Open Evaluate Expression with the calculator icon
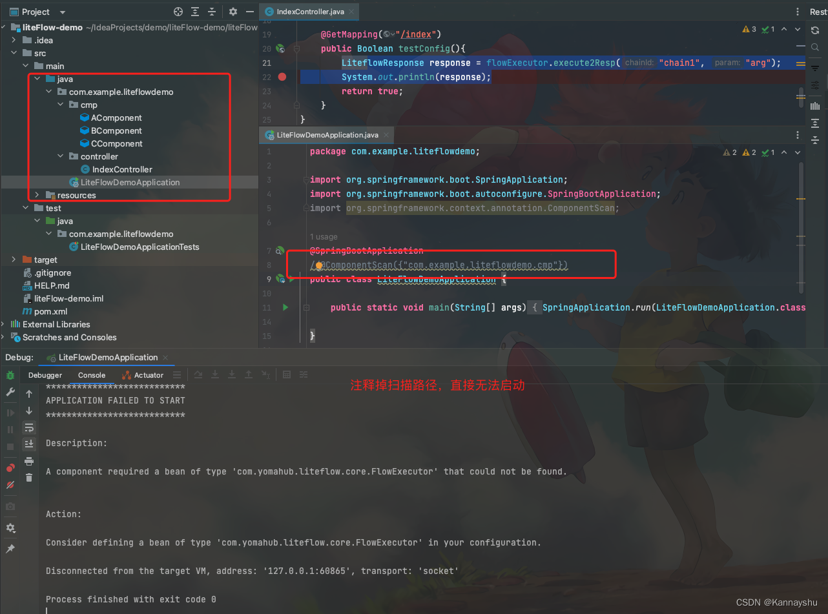Screen dimensions: 828x614 pyautogui.click(x=286, y=374)
